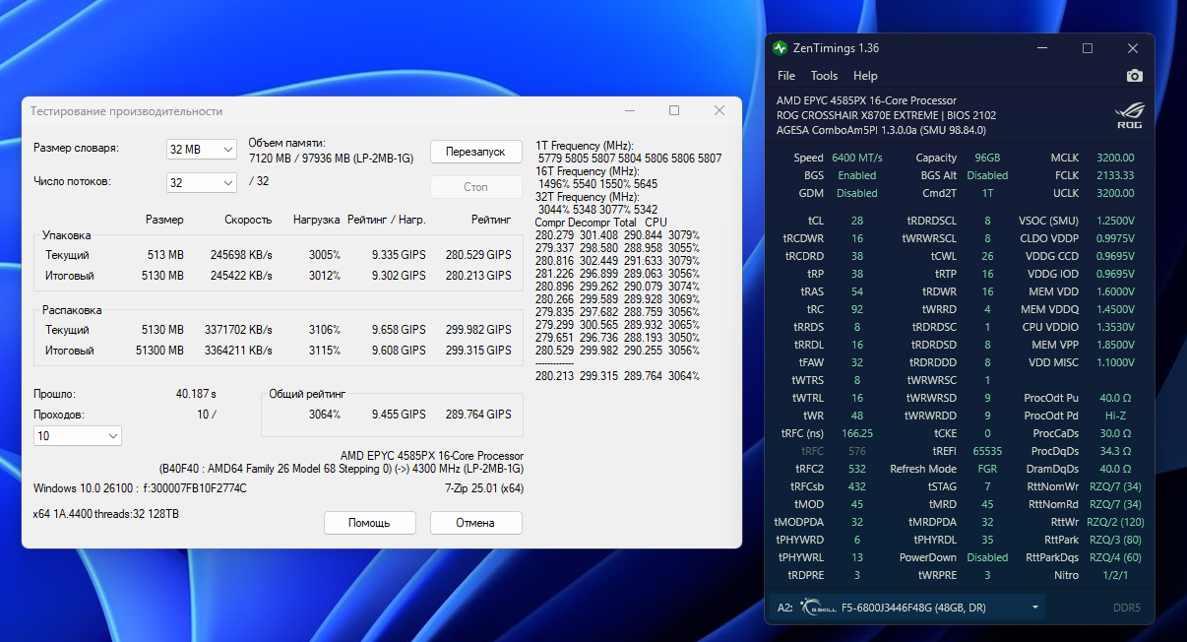The width and height of the screenshot is (1187, 642).
Task: Click the 1T Frequency (MHz) label
Action: click(585, 146)
